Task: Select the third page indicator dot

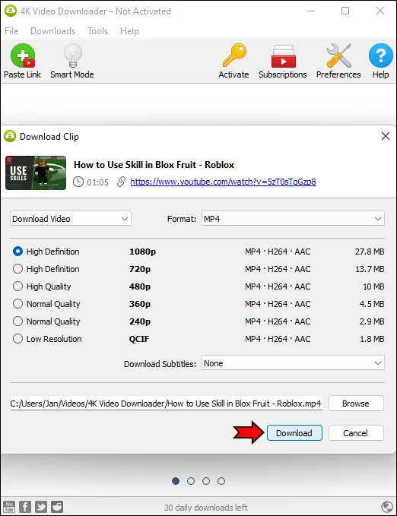Action: (206, 481)
